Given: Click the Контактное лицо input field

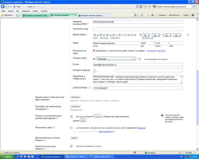Looking at the screenshot, I should [138, 29].
